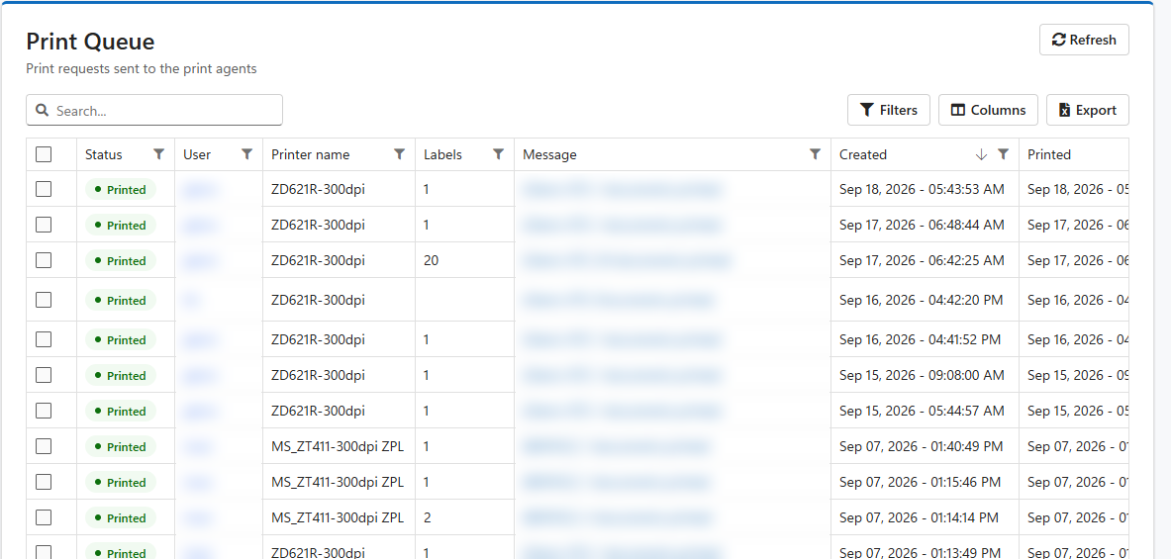Click MS_ZT411-300dpi ZPL in 01:14:14 PM row
This screenshot has width=1171, height=559.
point(338,518)
